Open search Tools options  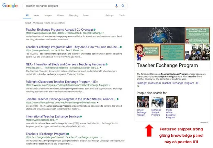tap(122, 15)
